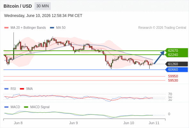Click the Jun 11 date marker
189x128 pixels.
[x=154, y=123]
